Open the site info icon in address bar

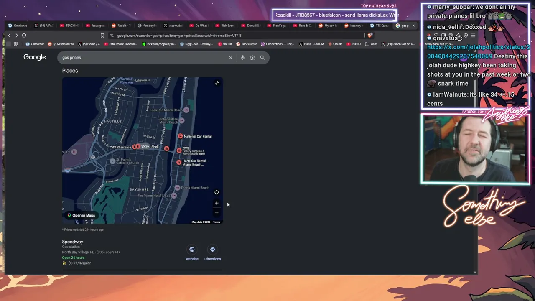pyautogui.click(x=112, y=36)
